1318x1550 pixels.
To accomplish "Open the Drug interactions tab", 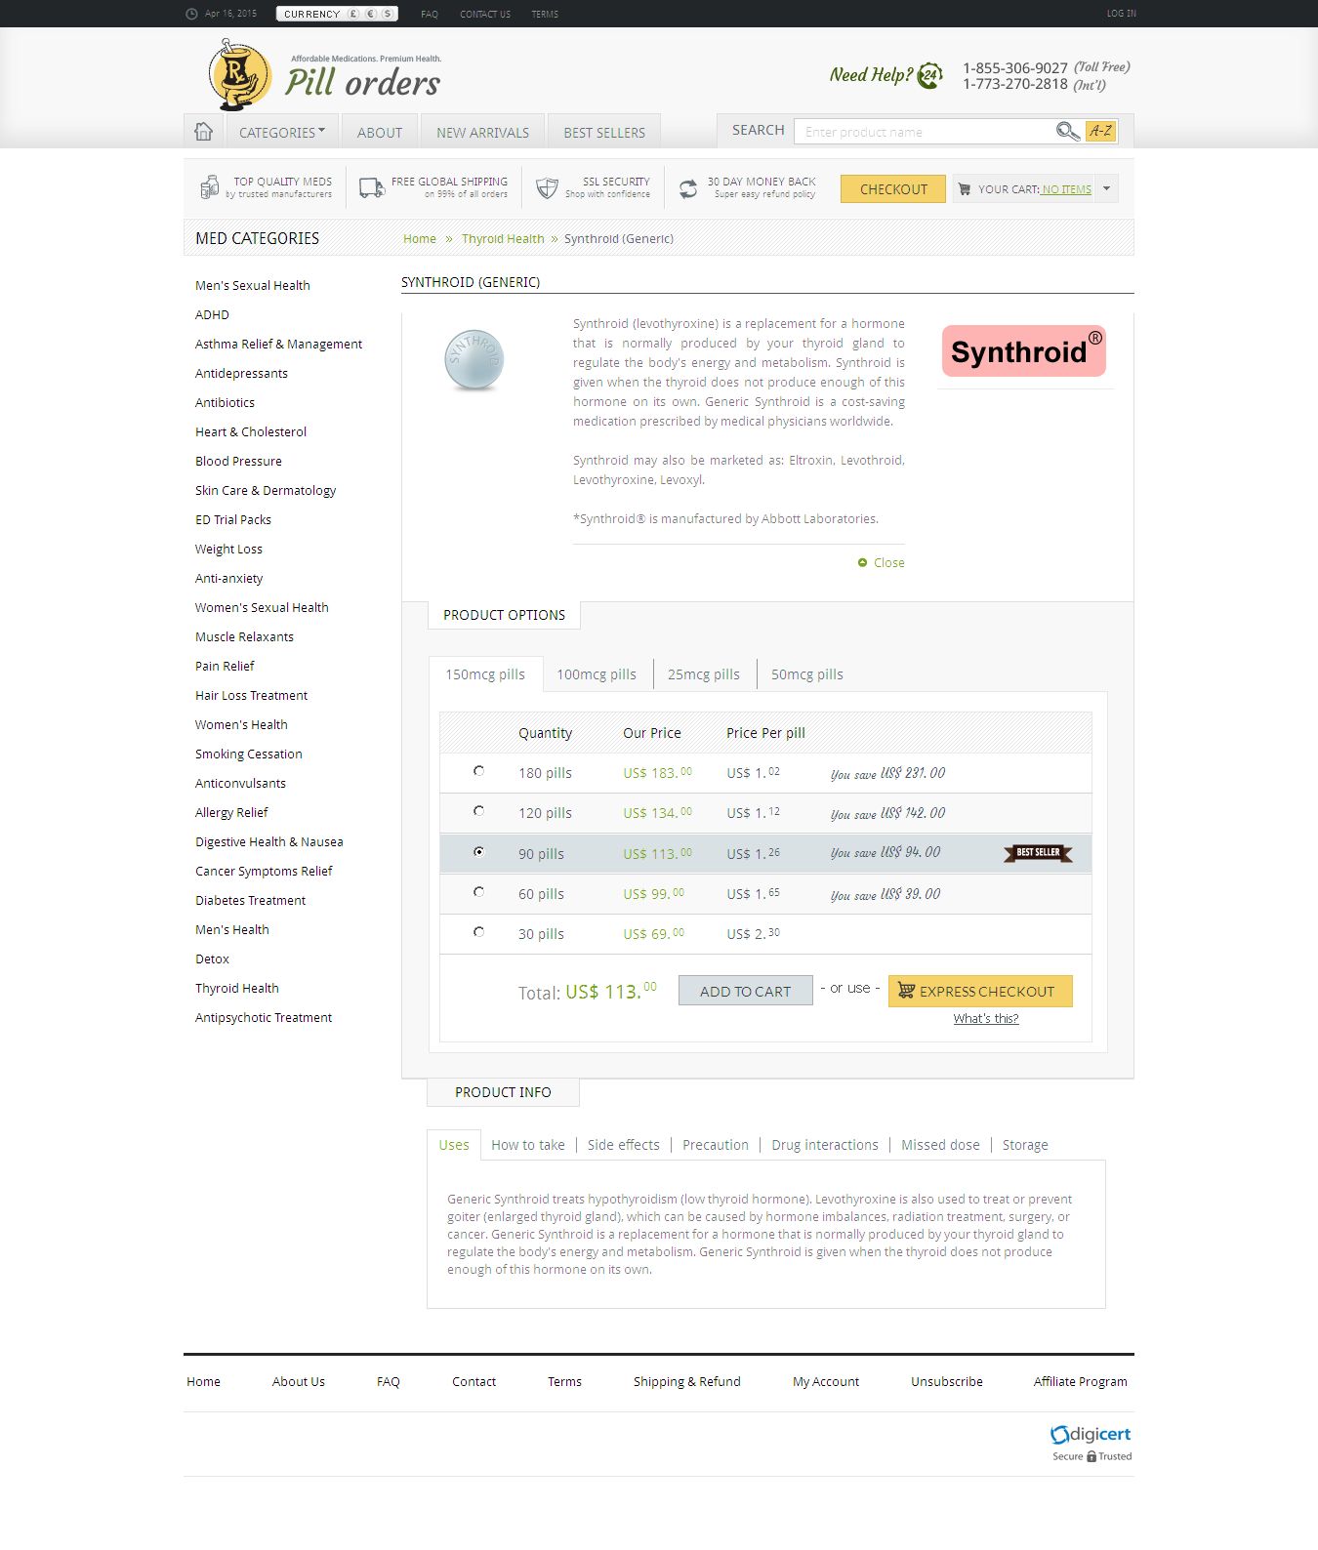I will pyautogui.click(x=825, y=1145).
